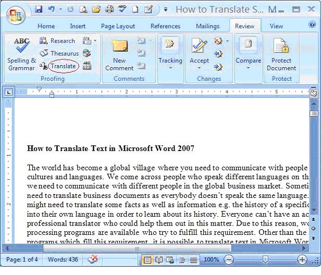Open the Undo history dropdown arrow
Screen dimensions: 321x275
coord(60,9)
